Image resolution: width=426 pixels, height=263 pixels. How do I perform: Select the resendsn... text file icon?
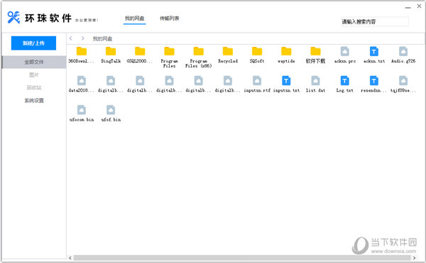pyautogui.click(x=374, y=80)
